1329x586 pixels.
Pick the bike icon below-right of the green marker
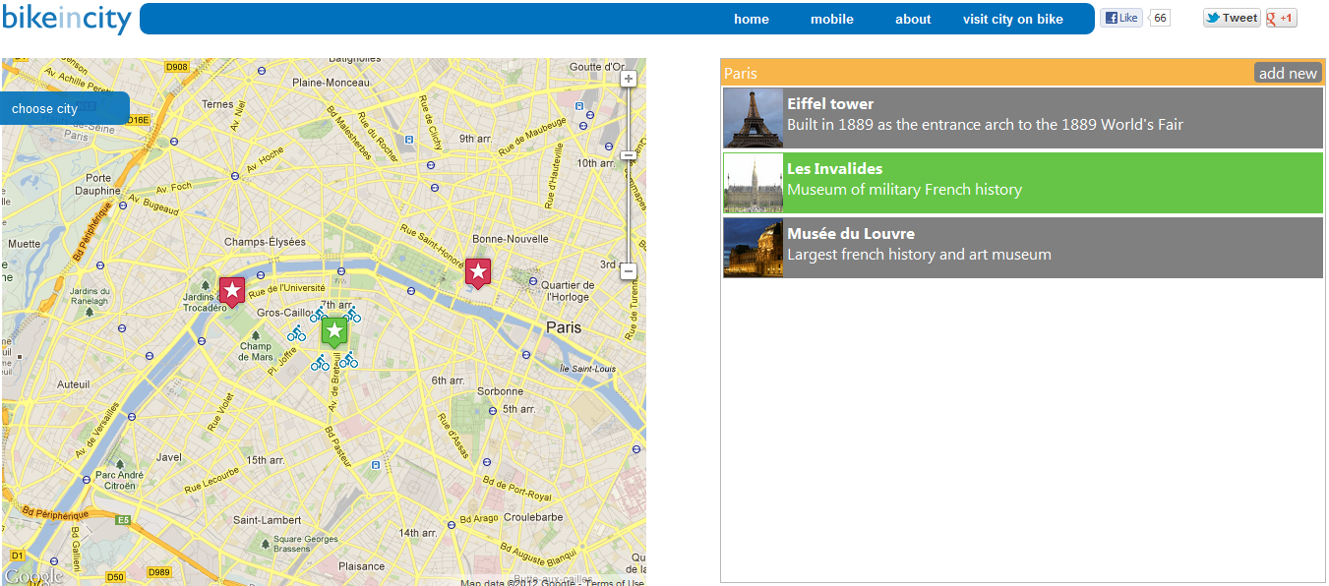pos(348,361)
